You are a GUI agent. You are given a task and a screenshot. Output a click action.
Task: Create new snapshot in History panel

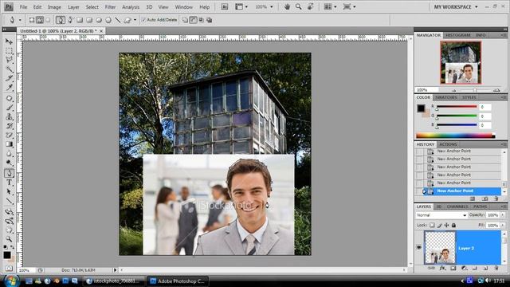[x=484, y=199]
